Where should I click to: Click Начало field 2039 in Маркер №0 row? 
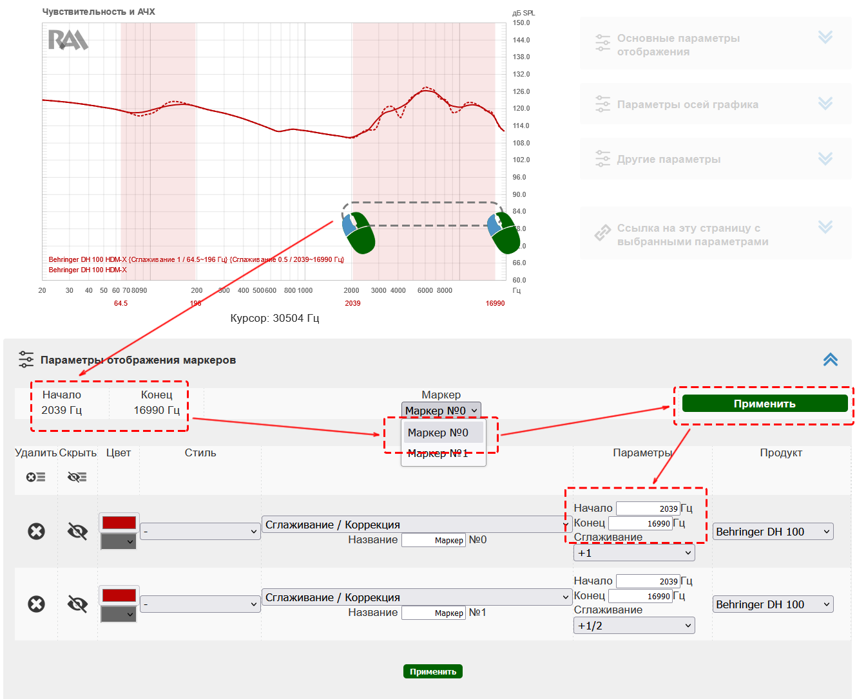pyautogui.click(x=648, y=508)
